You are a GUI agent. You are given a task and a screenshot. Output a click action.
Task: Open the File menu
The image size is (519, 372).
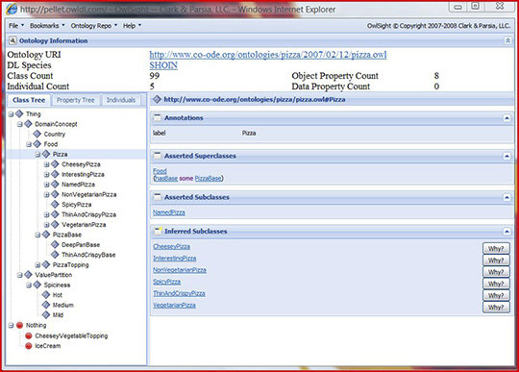(16, 26)
